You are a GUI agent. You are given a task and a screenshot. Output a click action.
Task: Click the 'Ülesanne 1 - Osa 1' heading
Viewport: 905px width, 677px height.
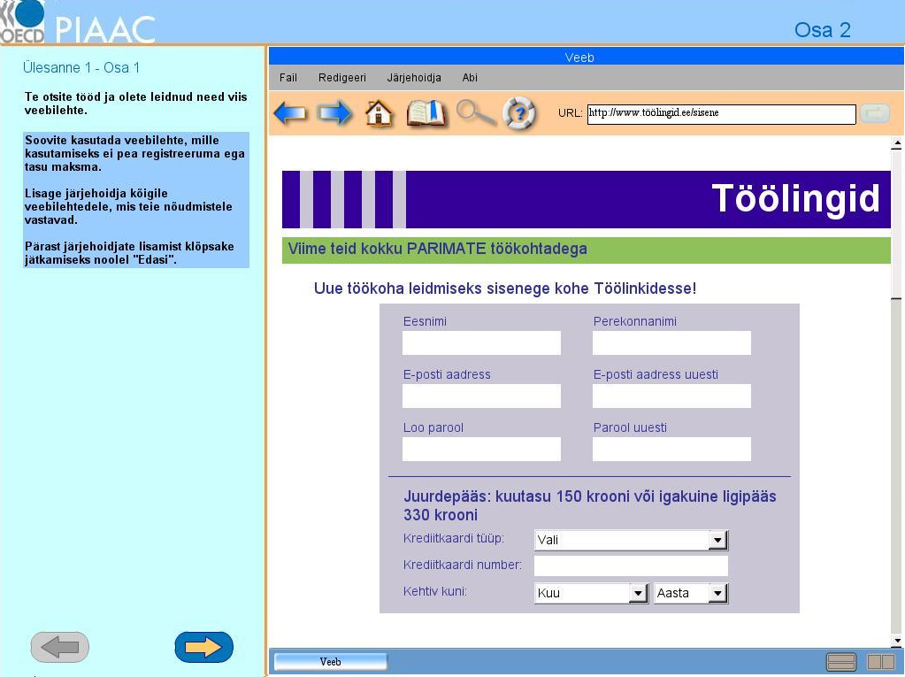pos(81,67)
